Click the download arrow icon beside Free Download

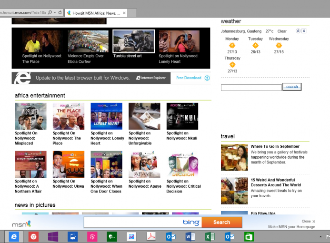pos(207,78)
